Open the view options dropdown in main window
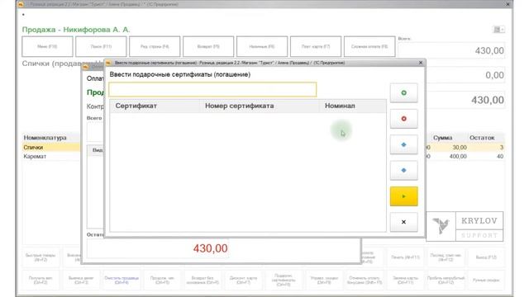This screenshot has width=529, height=297. point(499,30)
